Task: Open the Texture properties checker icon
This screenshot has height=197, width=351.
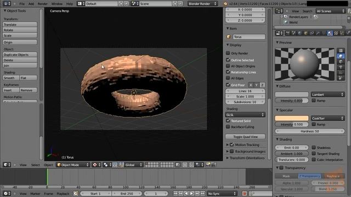Action: click(336, 33)
